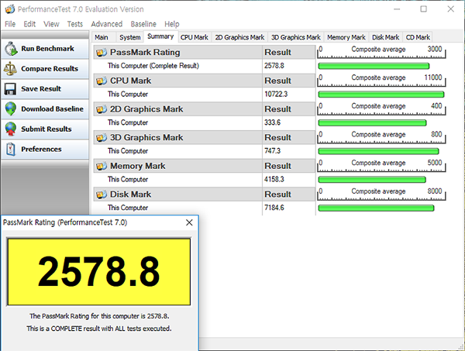Click the 2D Graphics Mark section header

click(x=178, y=109)
